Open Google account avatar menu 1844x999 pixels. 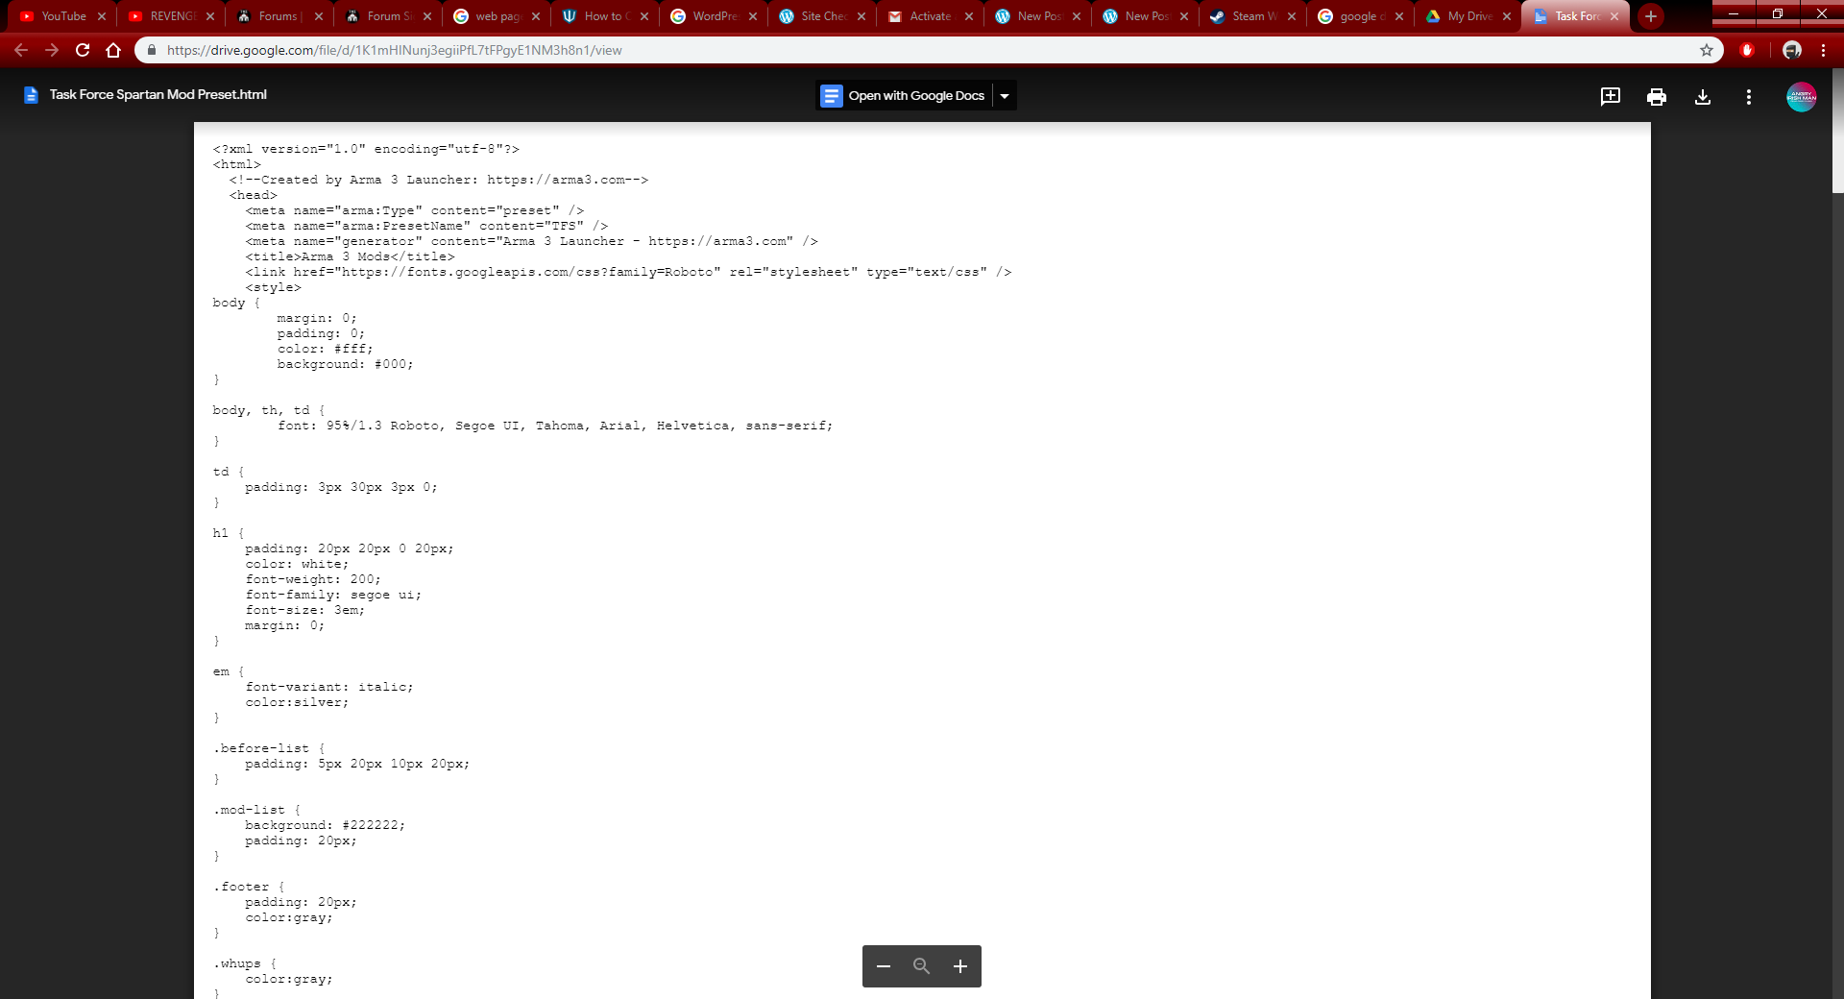click(x=1801, y=97)
